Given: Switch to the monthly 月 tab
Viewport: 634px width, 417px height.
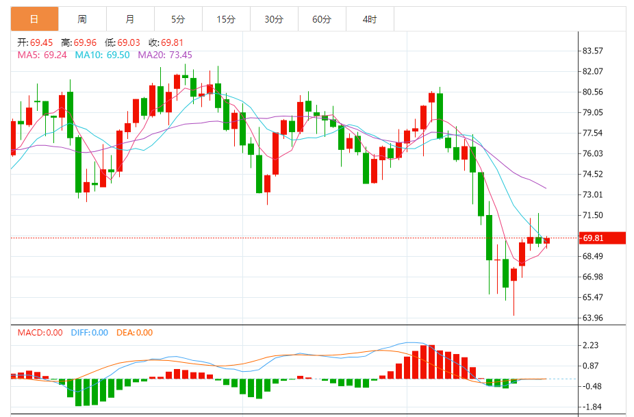Looking at the screenshot, I should click(130, 19).
